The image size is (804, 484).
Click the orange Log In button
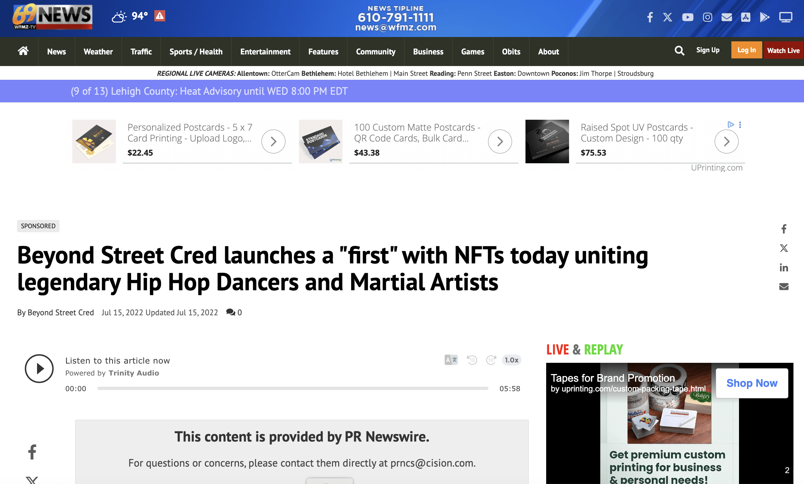click(x=746, y=50)
